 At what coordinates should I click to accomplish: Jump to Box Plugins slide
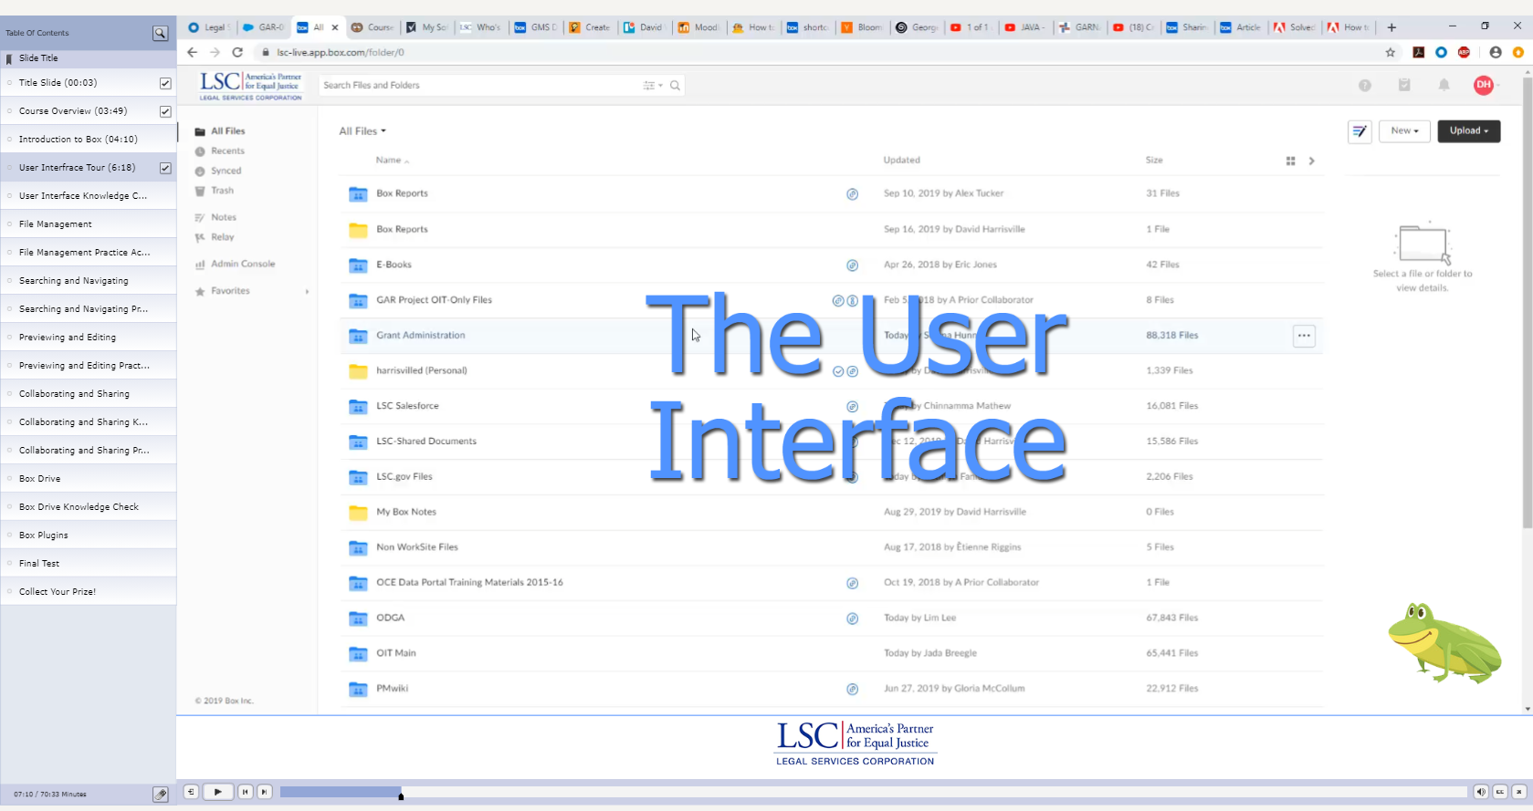point(88,535)
